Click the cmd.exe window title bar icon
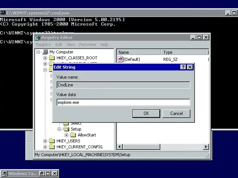The height and width of the screenshot is (178, 238). (x=3, y=13)
